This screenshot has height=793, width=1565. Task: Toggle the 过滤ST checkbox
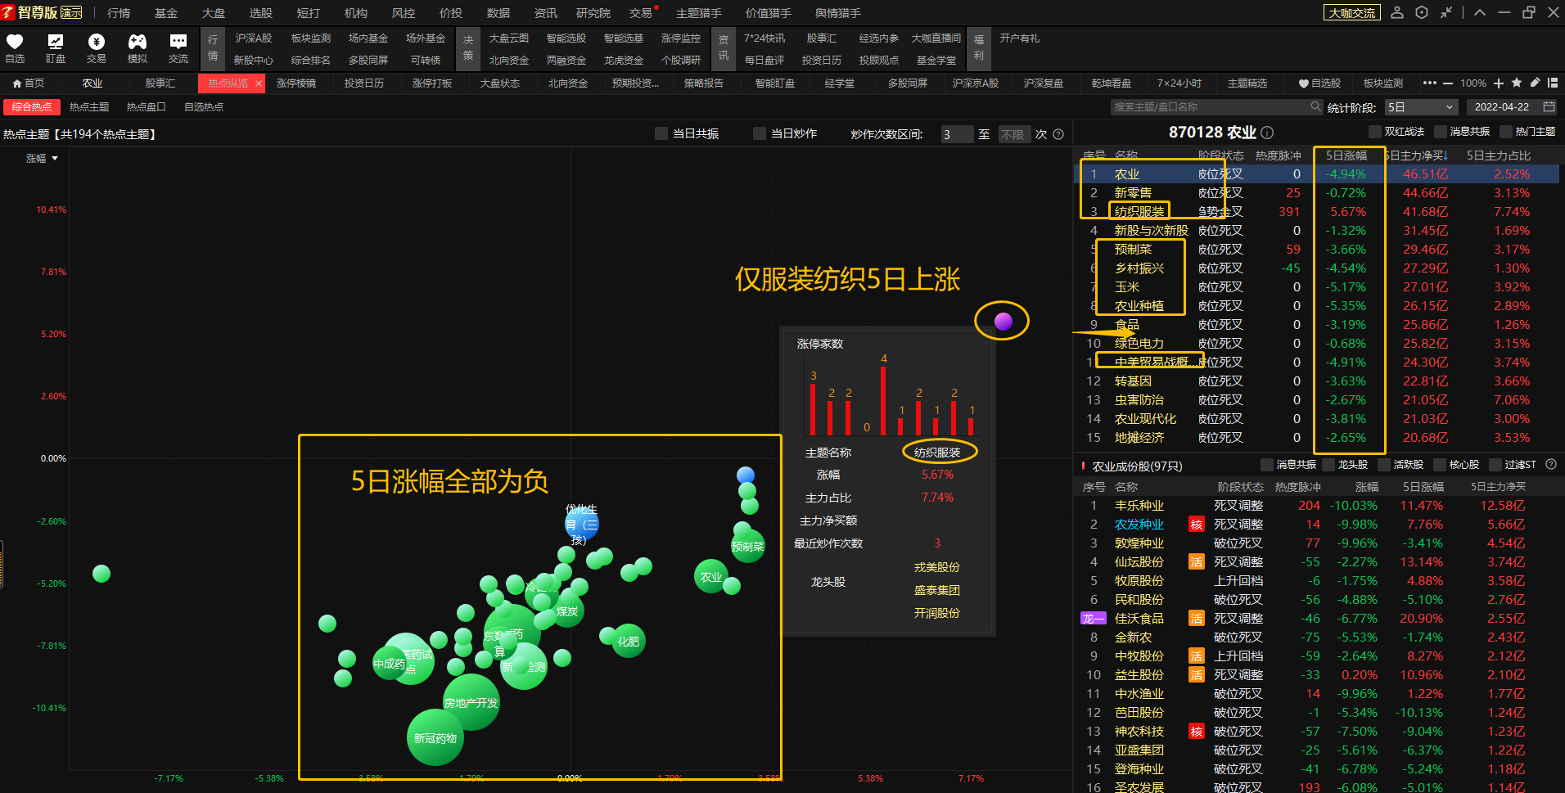pos(1495,465)
